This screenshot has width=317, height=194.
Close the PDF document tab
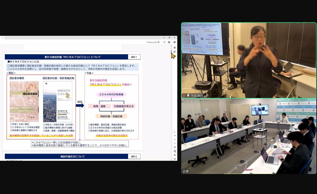click(x=2, y=38)
